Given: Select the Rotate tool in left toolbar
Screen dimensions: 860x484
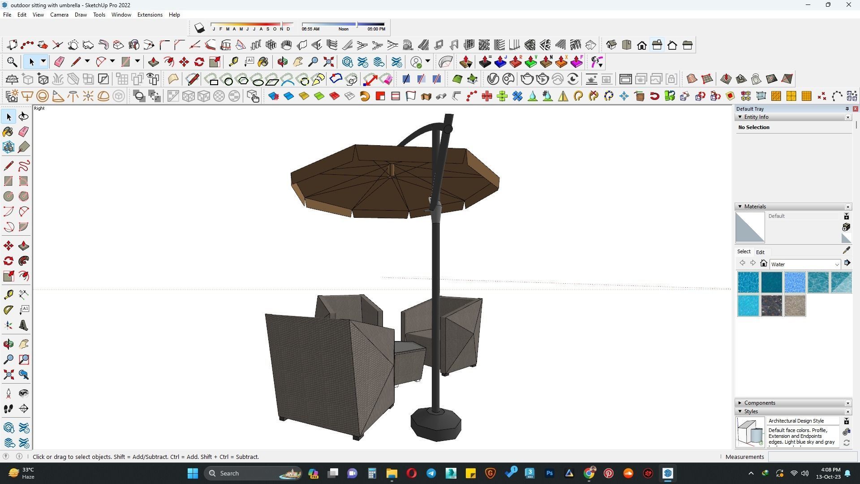Looking at the screenshot, I should tap(9, 261).
